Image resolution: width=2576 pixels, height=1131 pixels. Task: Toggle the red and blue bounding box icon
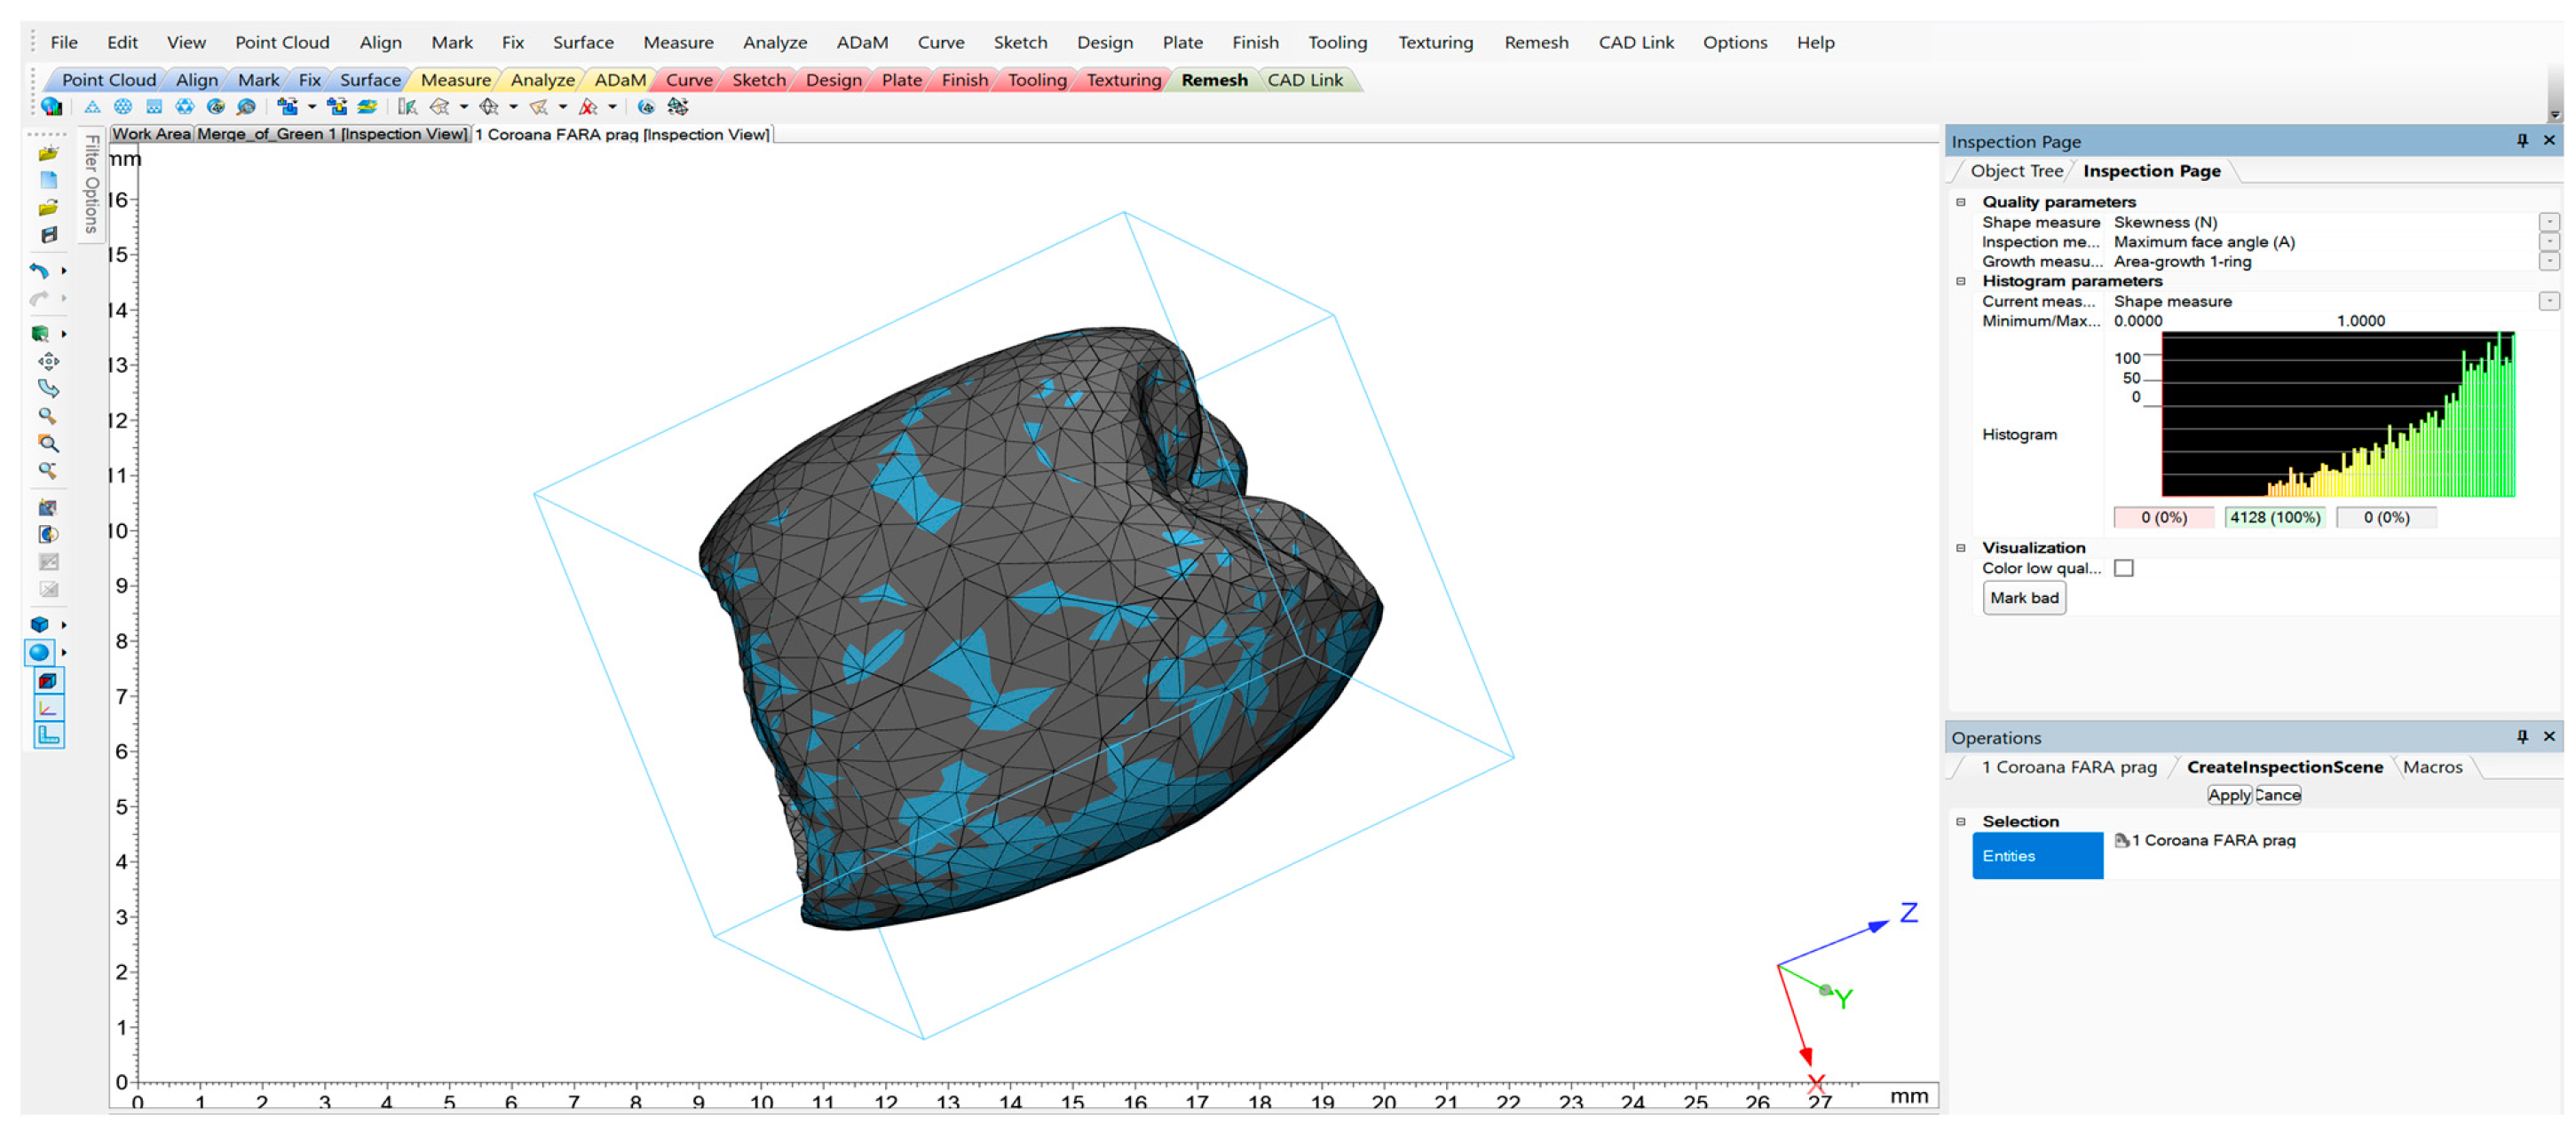[48, 681]
